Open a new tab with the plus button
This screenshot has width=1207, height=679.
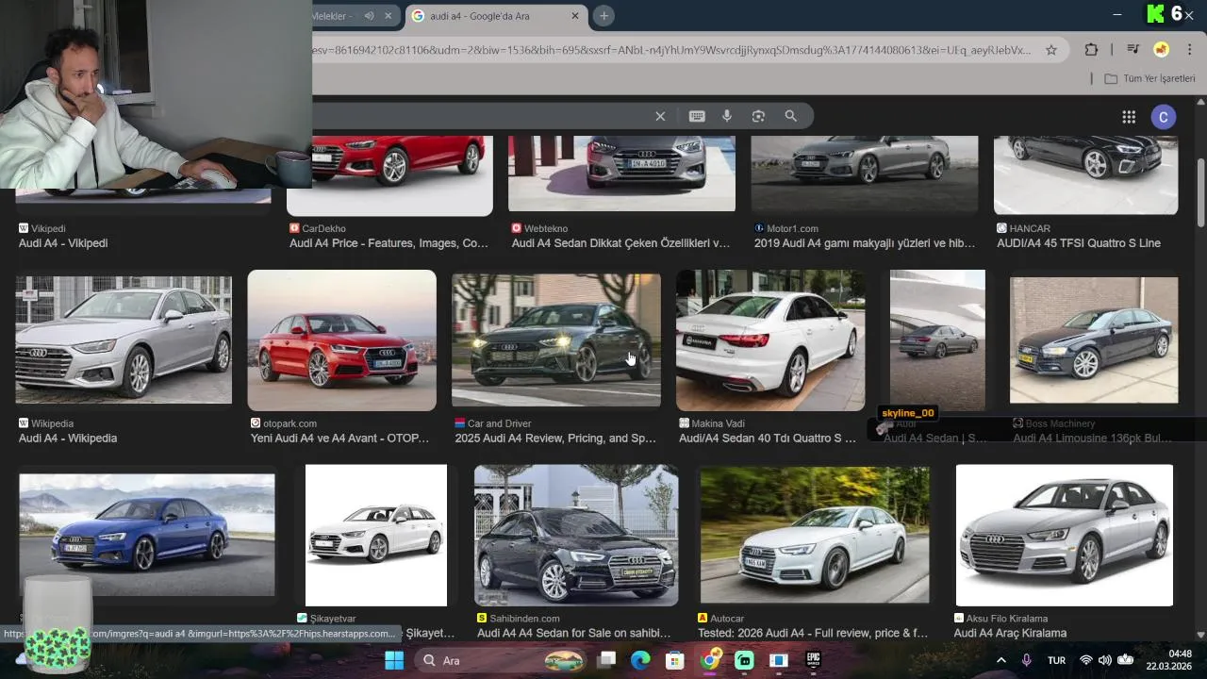[603, 16]
